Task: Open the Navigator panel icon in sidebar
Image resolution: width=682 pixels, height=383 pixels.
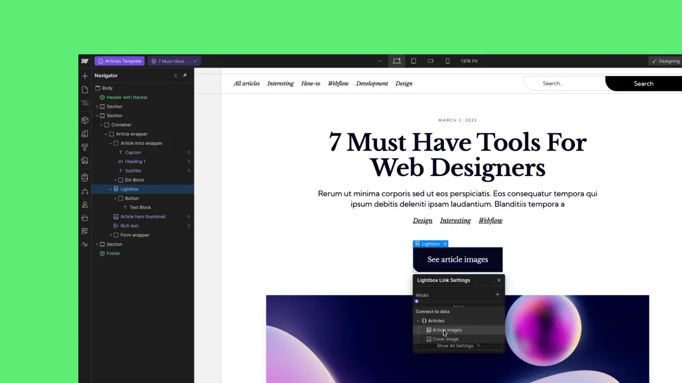Action: pyautogui.click(x=85, y=103)
